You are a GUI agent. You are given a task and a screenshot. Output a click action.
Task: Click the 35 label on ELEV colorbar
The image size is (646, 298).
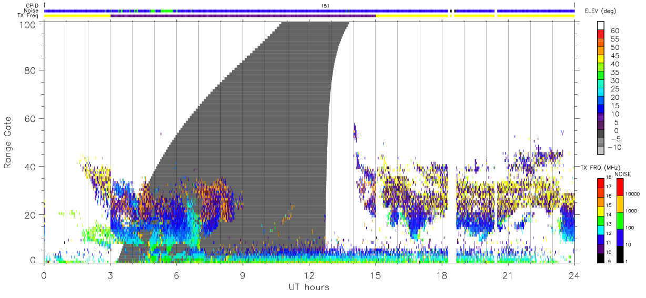coord(615,73)
